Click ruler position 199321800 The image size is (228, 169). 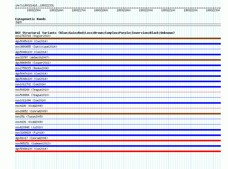tap(101, 10)
